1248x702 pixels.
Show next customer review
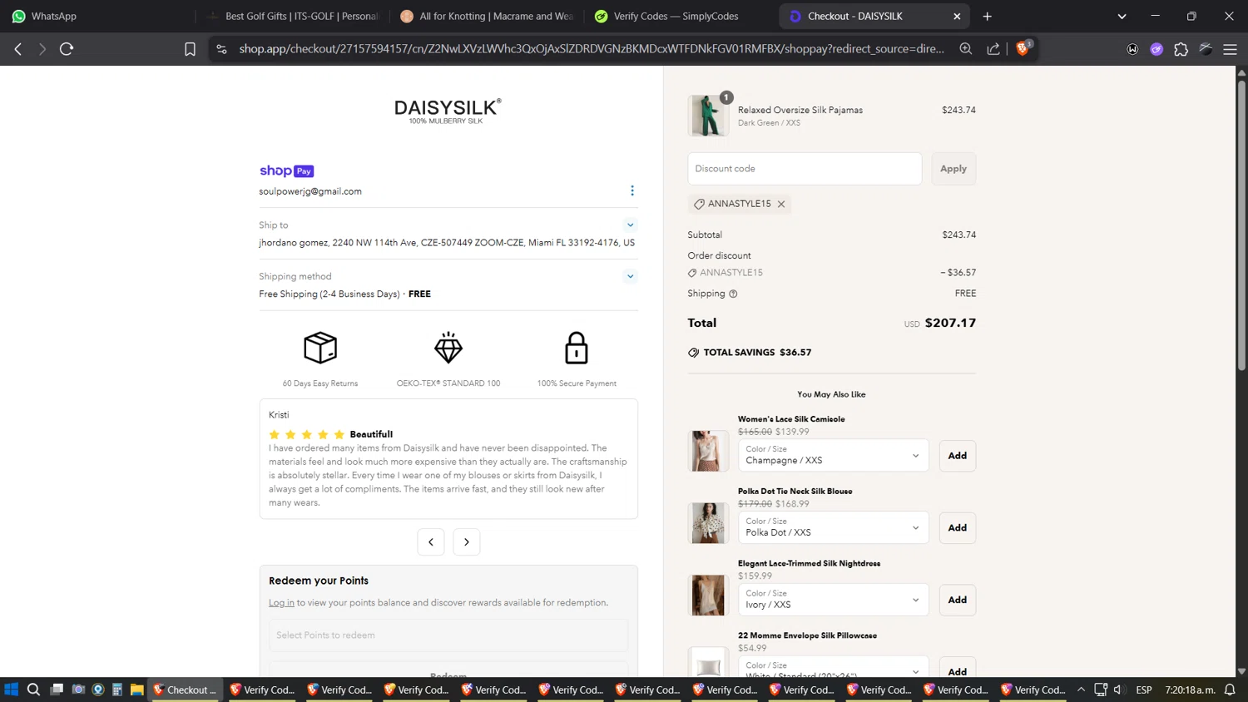click(467, 541)
